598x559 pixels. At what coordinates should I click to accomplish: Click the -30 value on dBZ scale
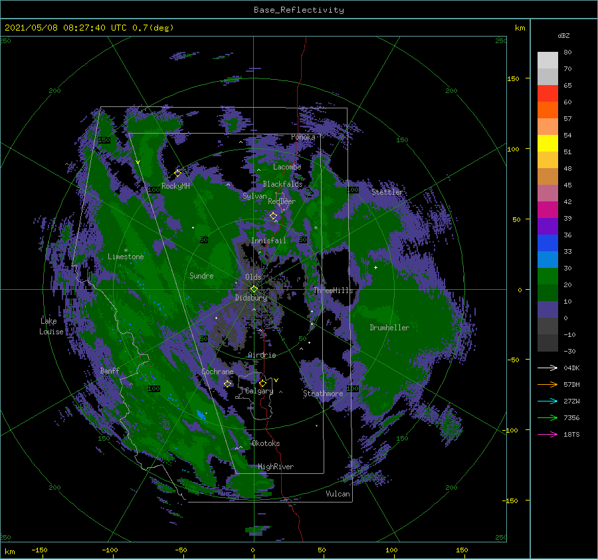click(570, 351)
